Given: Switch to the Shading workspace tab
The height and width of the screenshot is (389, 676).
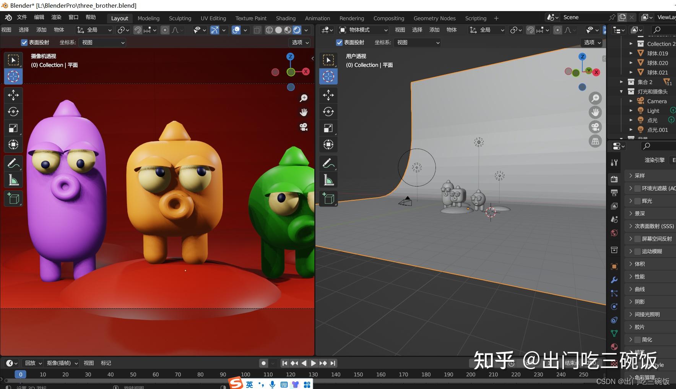Looking at the screenshot, I should pyautogui.click(x=286, y=18).
